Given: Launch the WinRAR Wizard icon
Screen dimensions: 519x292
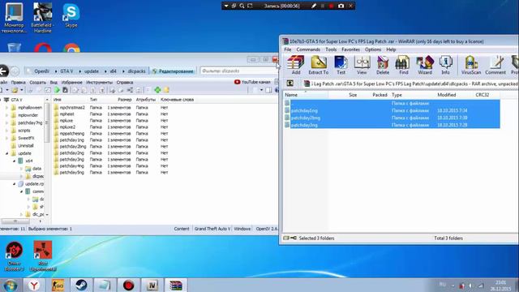Looking at the screenshot, I should click(425, 65).
